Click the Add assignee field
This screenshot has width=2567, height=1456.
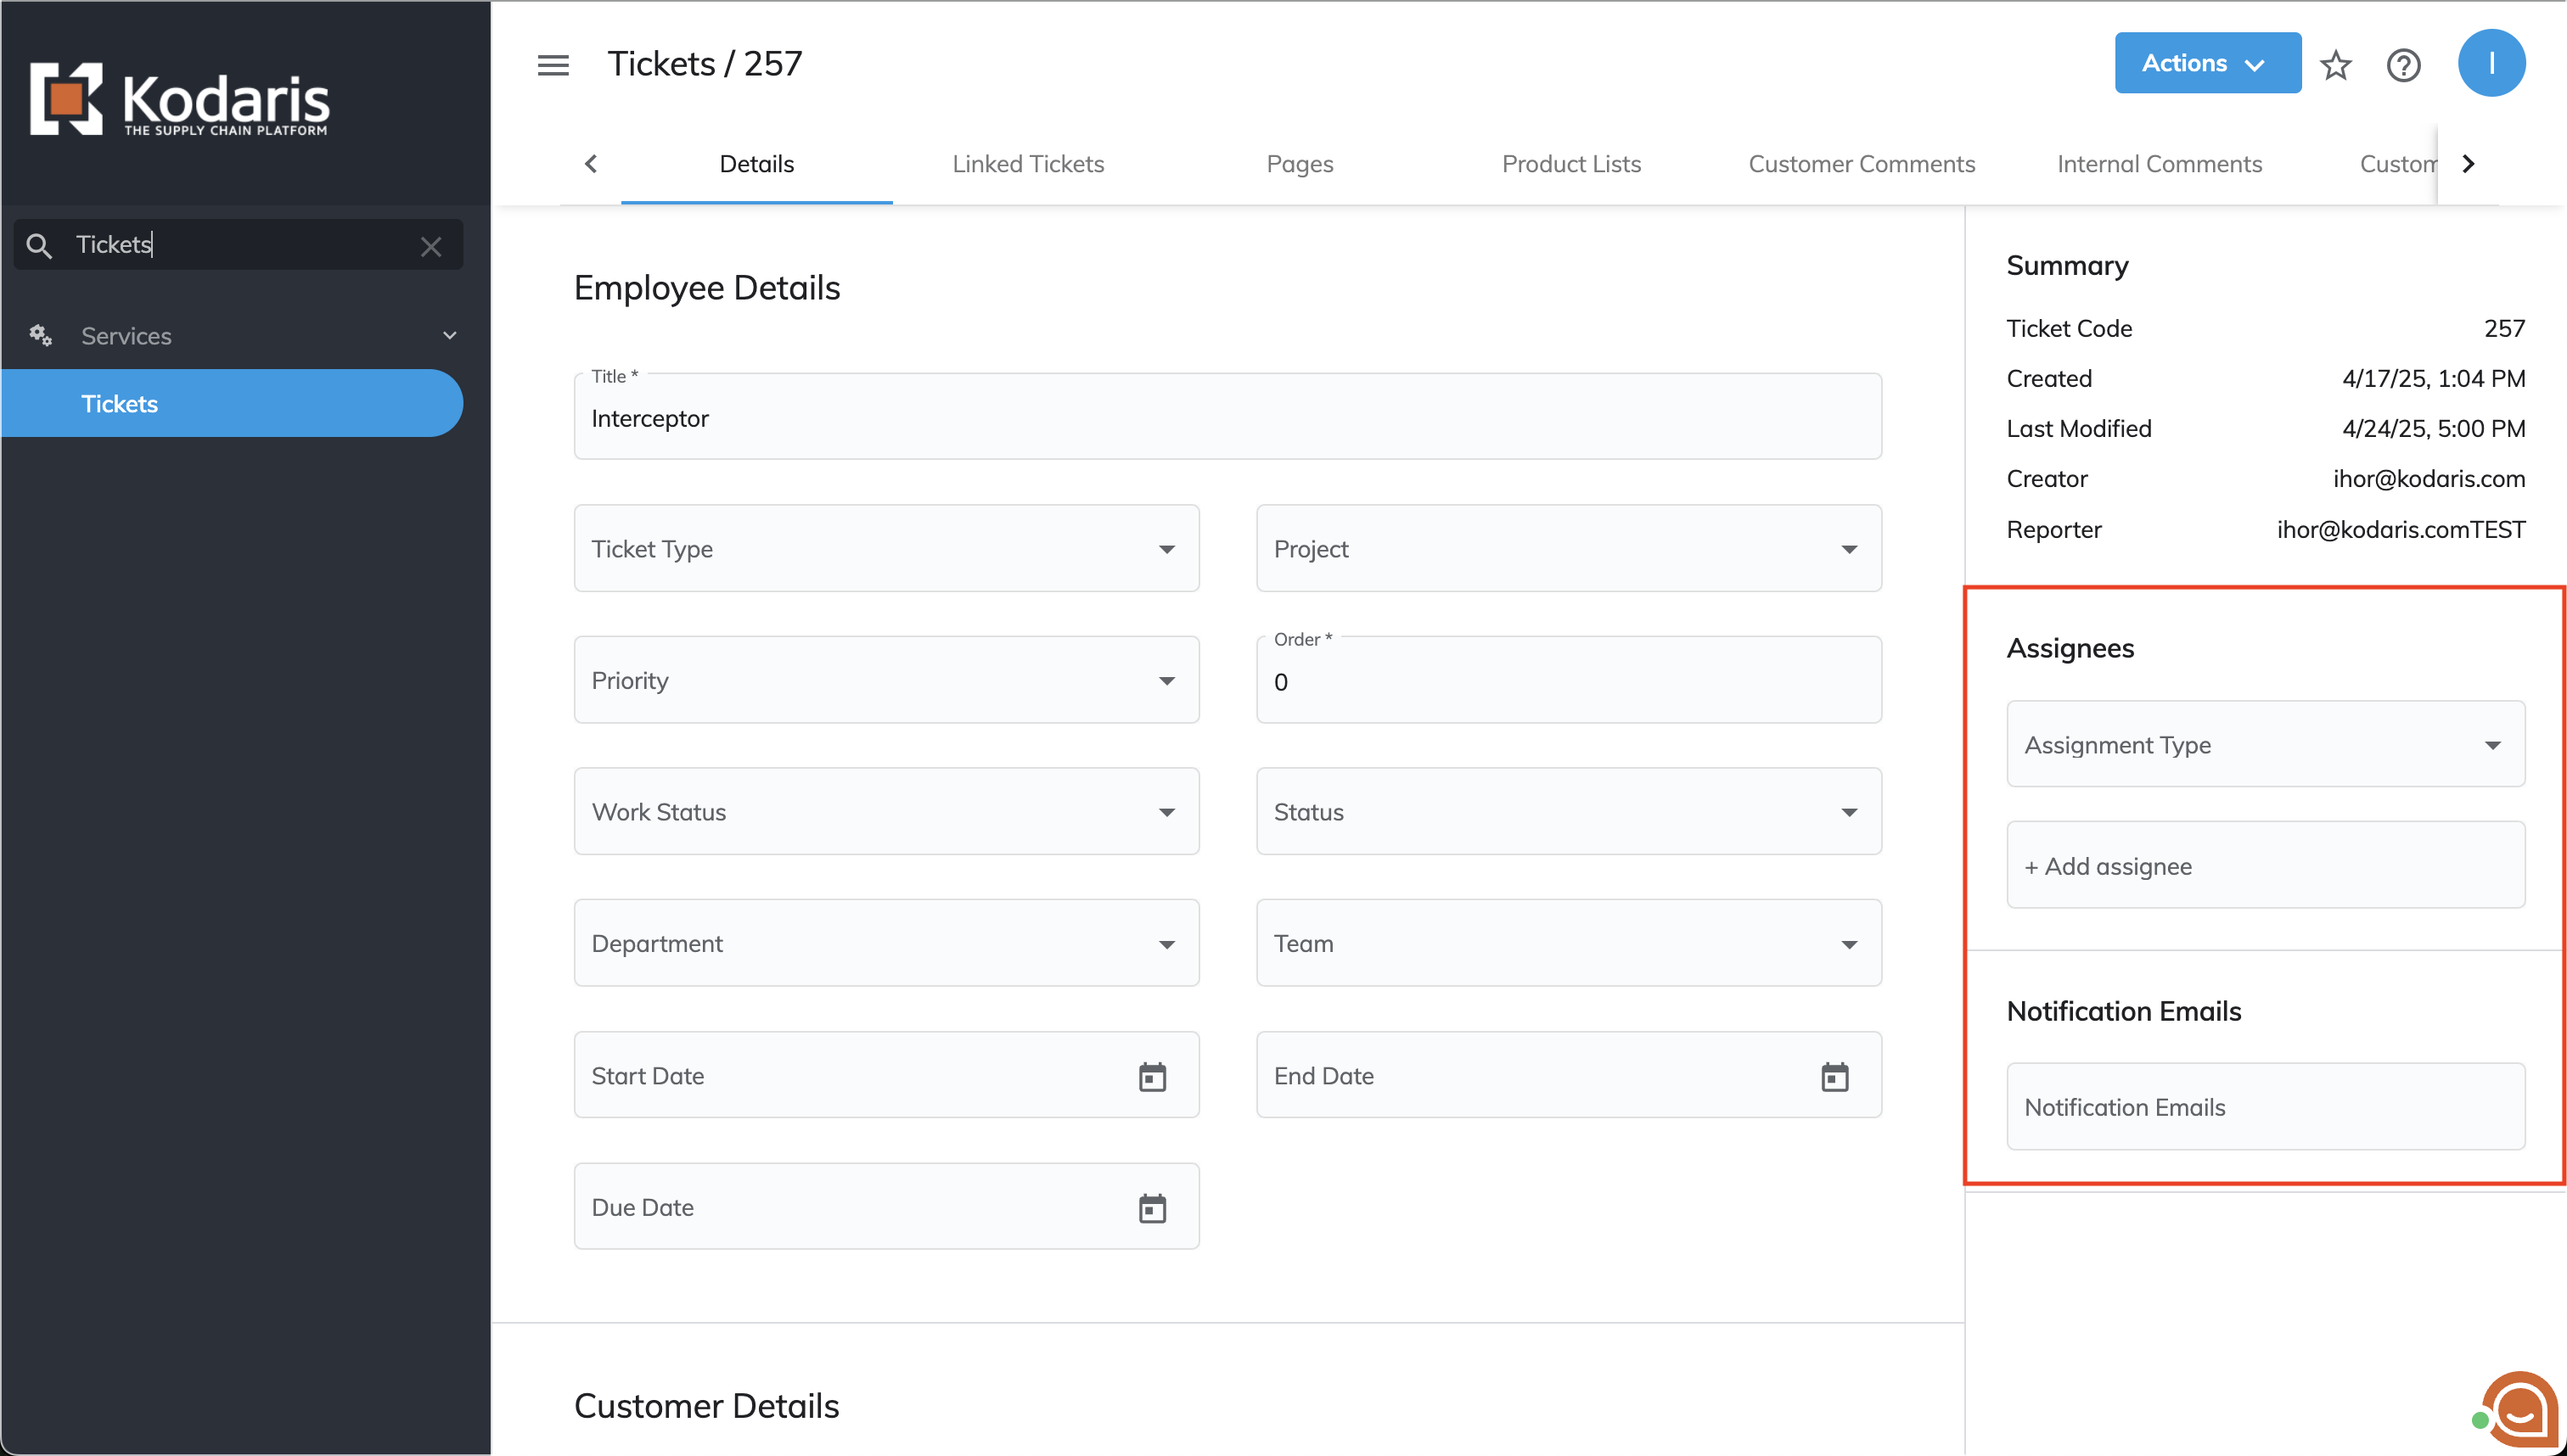click(2265, 866)
